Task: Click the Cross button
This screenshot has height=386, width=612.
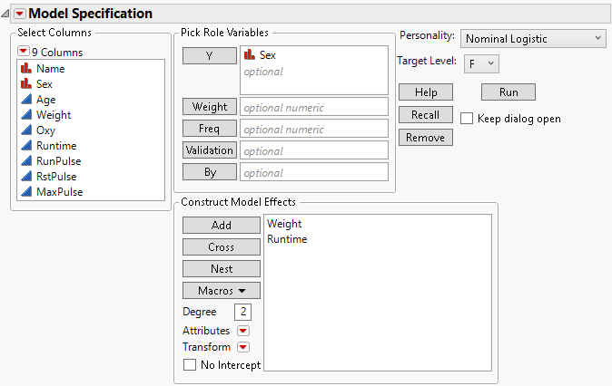Action: (222, 247)
